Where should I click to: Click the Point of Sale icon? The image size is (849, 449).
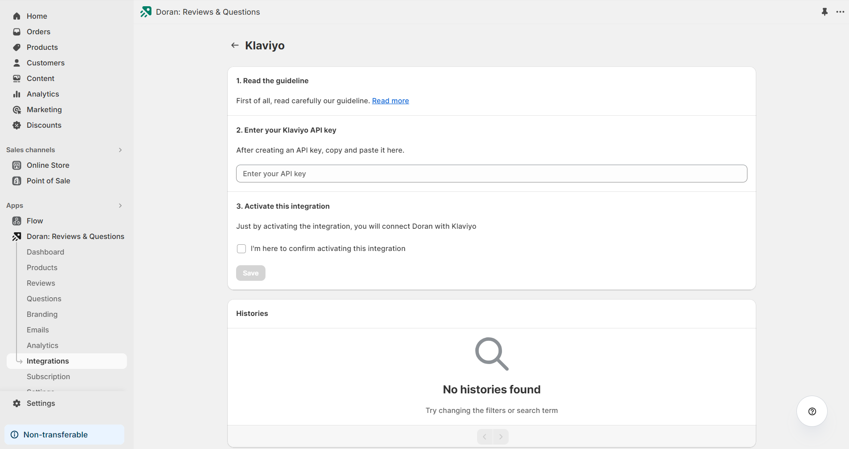coord(17,181)
